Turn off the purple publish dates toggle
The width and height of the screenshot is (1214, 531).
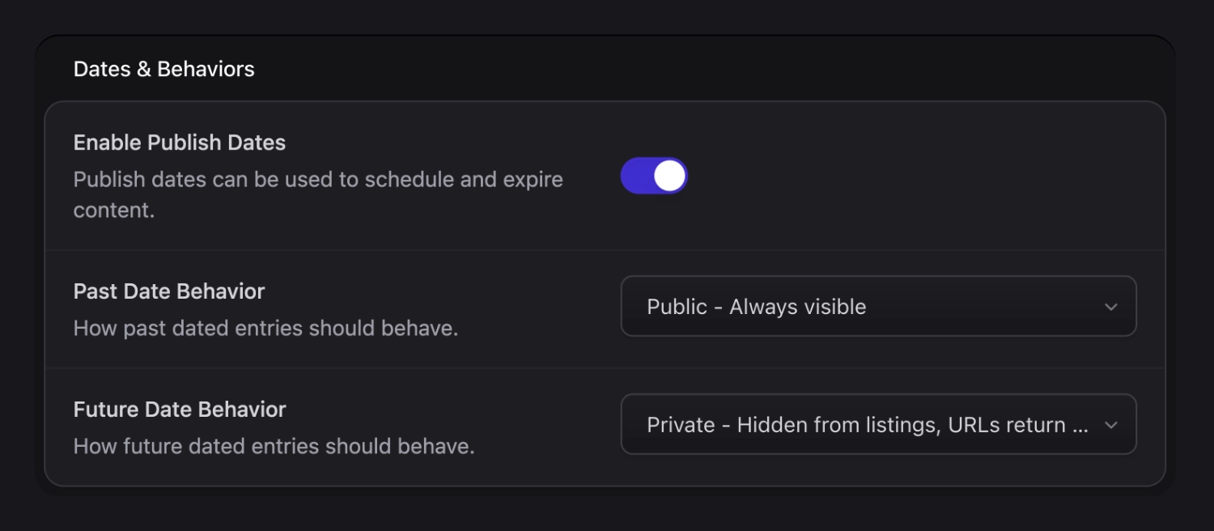(x=654, y=175)
